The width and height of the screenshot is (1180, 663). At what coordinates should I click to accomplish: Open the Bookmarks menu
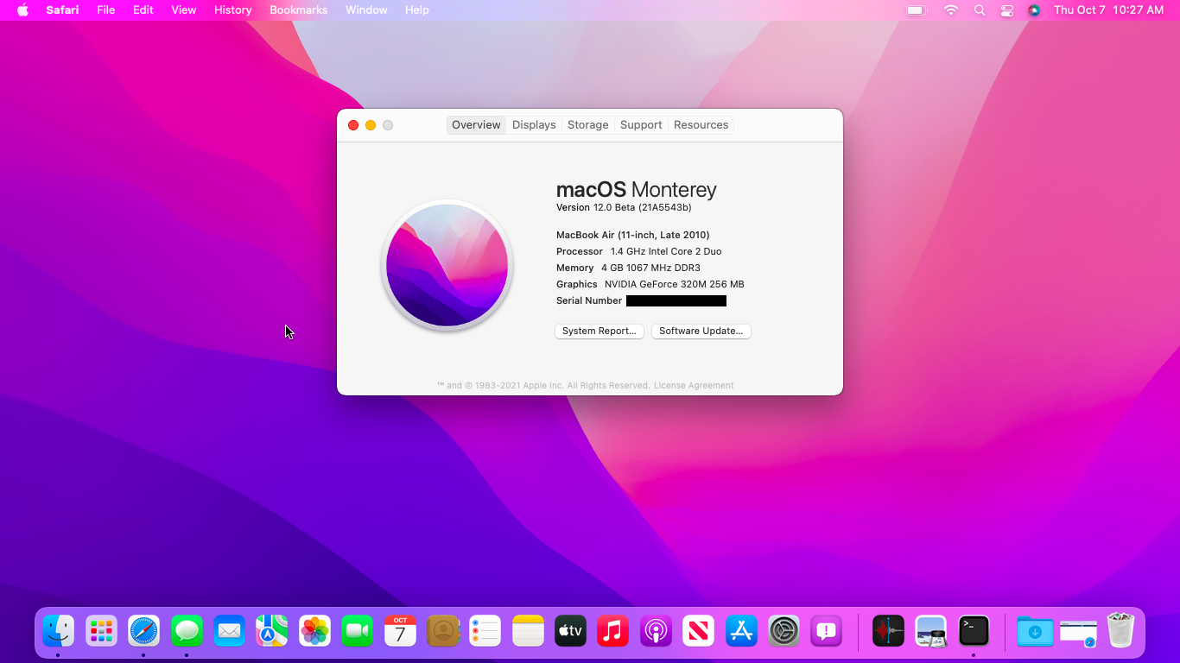point(299,10)
